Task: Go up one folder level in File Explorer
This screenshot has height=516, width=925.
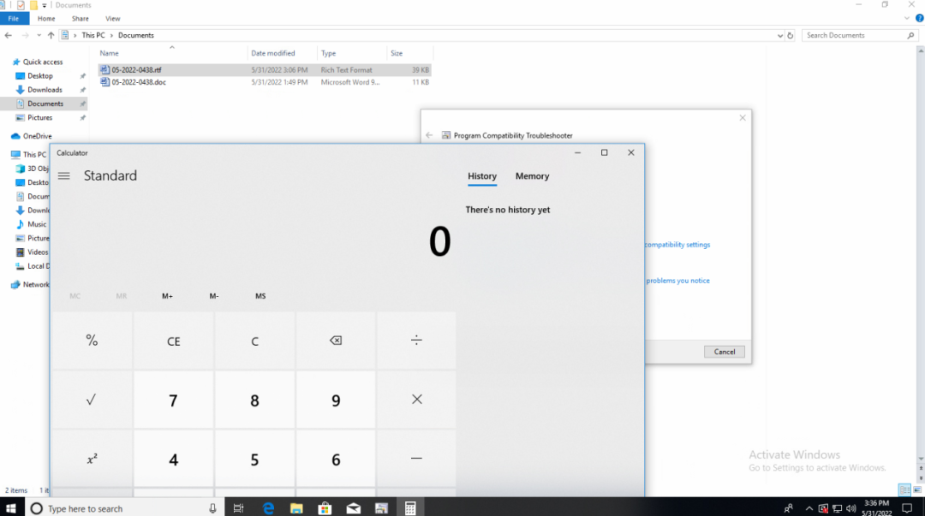Action: (x=51, y=35)
